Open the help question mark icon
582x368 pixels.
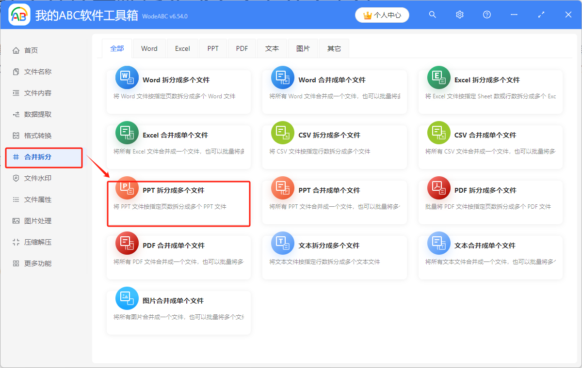pos(486,15)
